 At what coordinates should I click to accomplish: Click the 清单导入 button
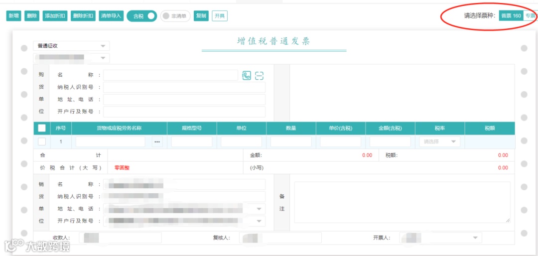(x=111, y=16)
